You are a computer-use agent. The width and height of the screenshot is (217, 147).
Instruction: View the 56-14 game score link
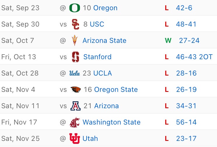point(186,122)
